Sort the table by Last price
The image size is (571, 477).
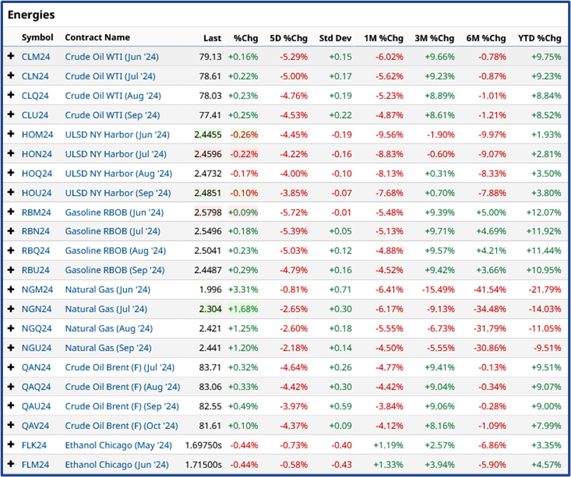pyautogui.click(x=212, y=38)
